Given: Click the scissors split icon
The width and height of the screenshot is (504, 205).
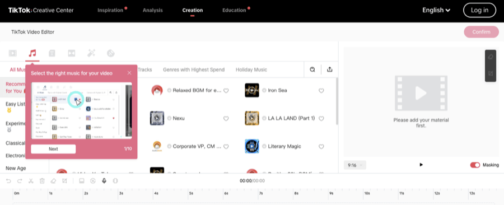Looking at the screenshot, I should click(x=31, y=181).
